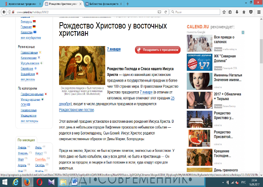The image size is (263, 187).
Task: Select Сентябрь in По месяцам
Action: [x=40, y=159]
